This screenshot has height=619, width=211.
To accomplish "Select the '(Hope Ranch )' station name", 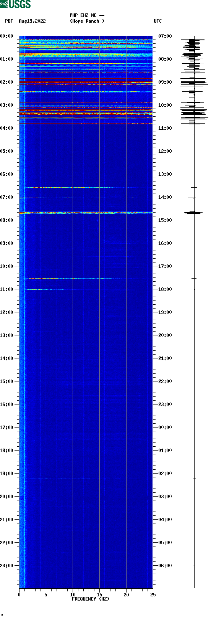I will 87,21.
